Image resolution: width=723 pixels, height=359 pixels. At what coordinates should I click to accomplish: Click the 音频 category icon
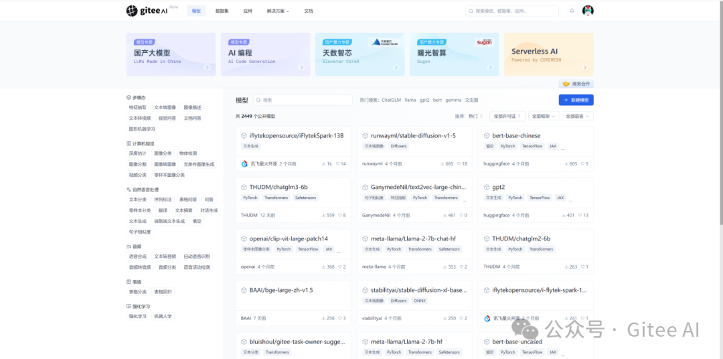click(129, 246)
